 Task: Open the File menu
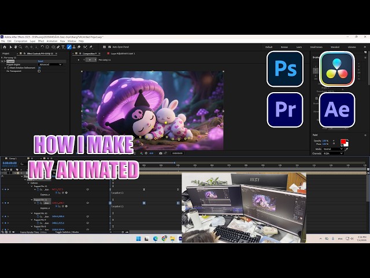(x=3, y=41)
